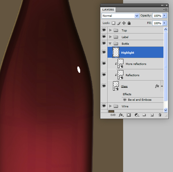The width and height of the screenshot is (173, 172).
Task: Click the Bevel and Emboss effect name
Action: [140, 100]
